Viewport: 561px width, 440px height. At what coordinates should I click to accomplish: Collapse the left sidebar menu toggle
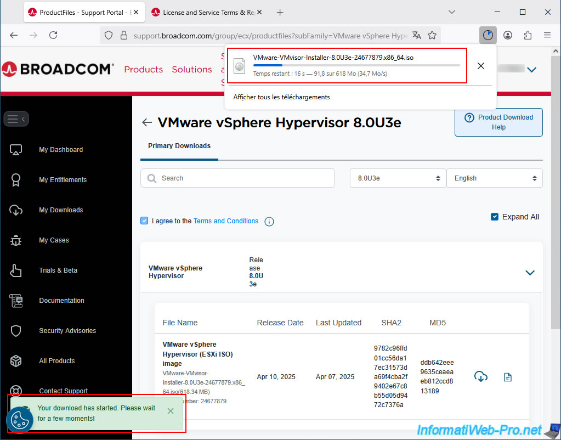(16, 119)
